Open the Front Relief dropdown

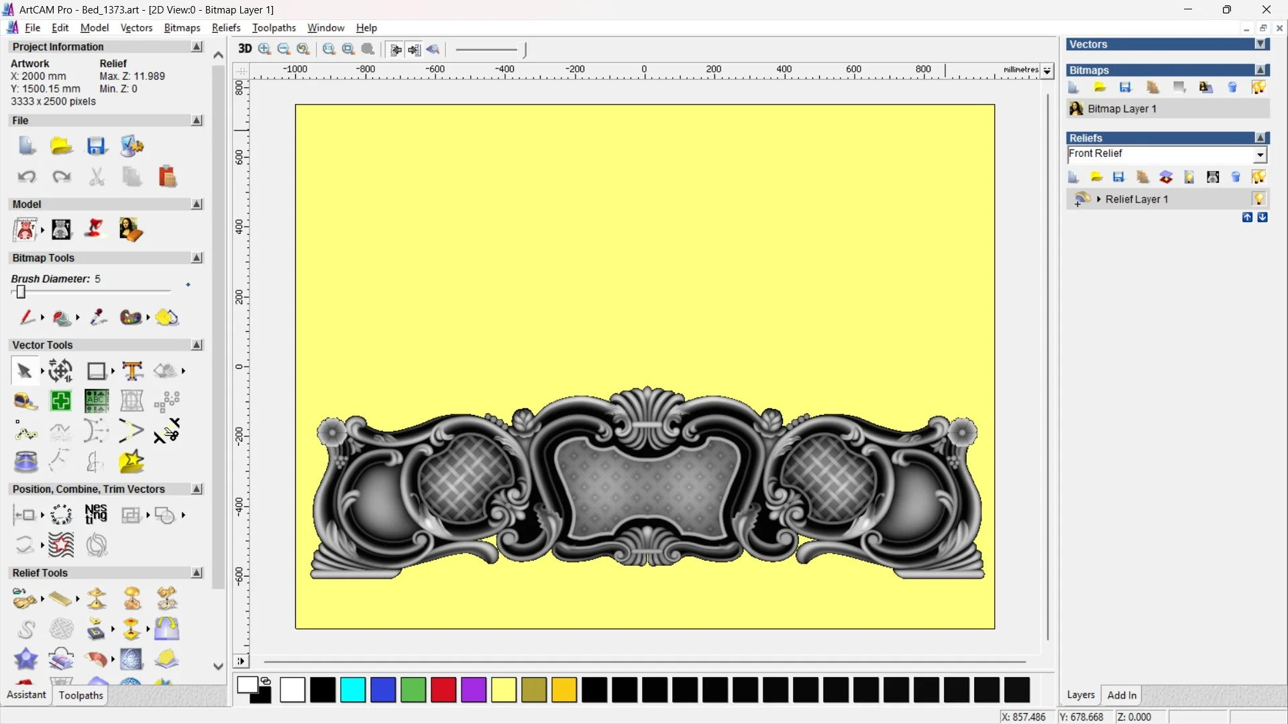click(1260, 155)
